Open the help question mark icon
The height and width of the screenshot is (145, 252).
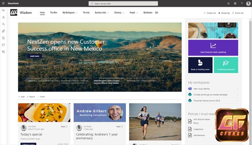coord(242,3)
